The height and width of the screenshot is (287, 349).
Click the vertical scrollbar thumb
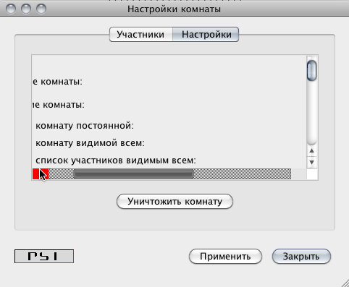tap(311, 71)
